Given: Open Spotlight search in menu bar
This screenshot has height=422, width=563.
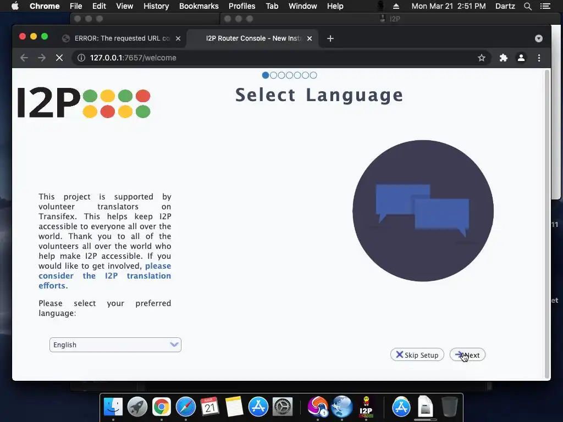Looking at the screenshot, I should tap(527, 6).
